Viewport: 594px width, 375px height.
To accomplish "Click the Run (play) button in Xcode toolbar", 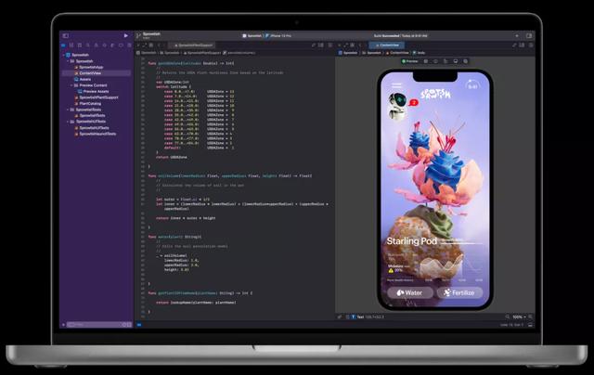I will [126, 35].
